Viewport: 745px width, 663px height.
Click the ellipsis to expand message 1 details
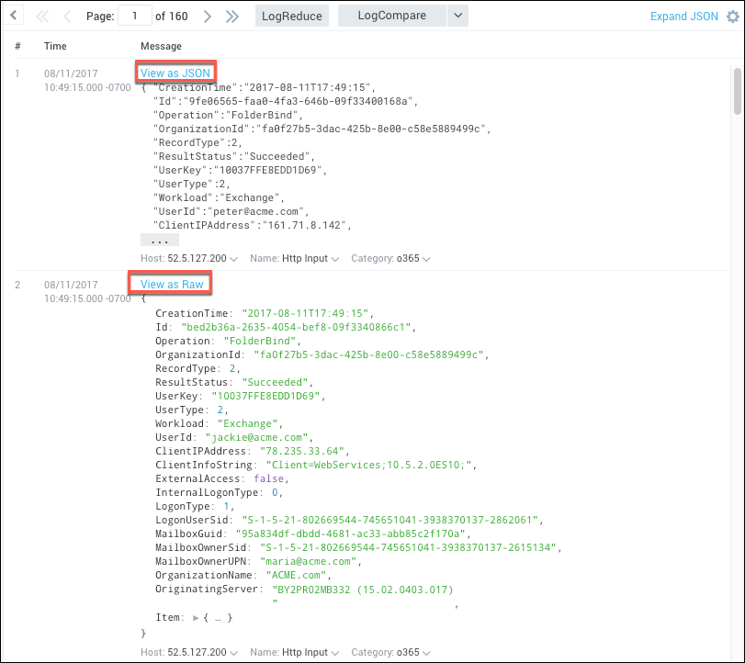click(x=158, y=241)
